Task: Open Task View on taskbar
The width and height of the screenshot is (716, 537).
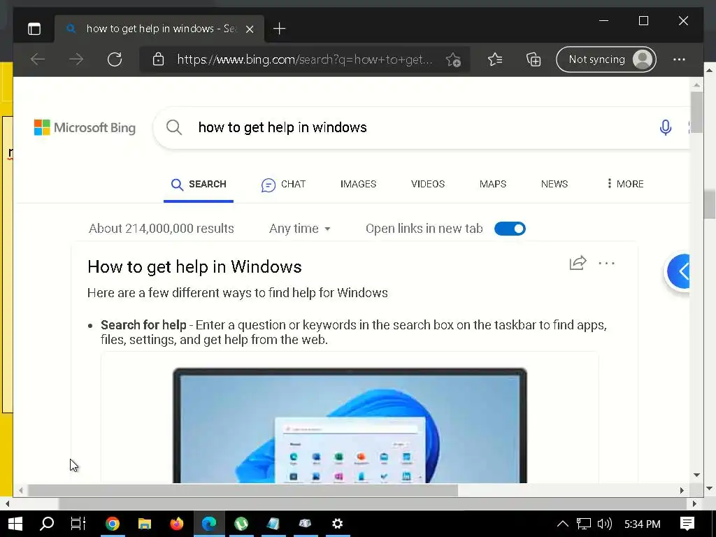Action: click(78, 524)
